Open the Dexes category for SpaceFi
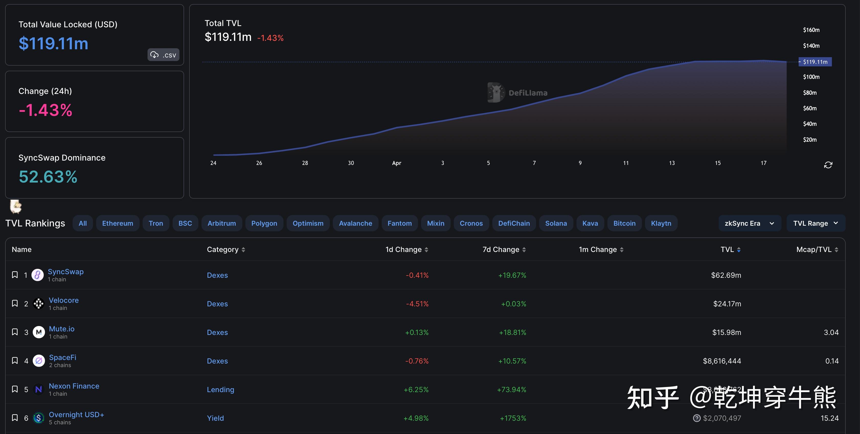Viewport: 860px width, 434px height. [x=217, y=361]
